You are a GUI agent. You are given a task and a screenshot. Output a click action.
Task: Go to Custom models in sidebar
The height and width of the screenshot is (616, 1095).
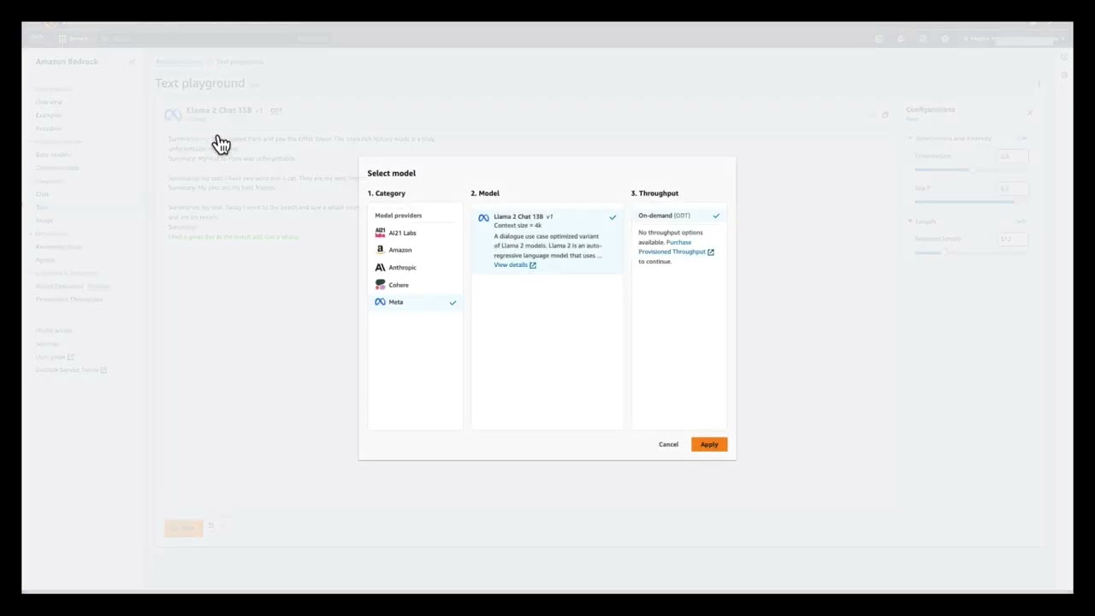pos(56,168)
